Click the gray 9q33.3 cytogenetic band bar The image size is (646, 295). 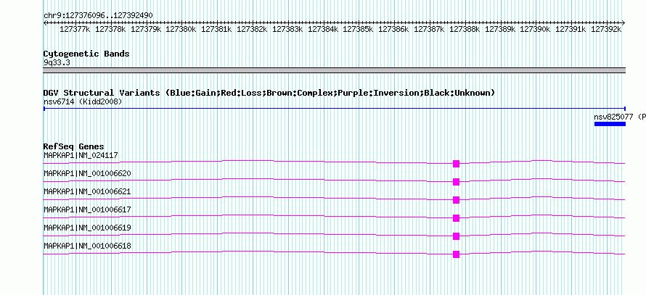(334, 70)
